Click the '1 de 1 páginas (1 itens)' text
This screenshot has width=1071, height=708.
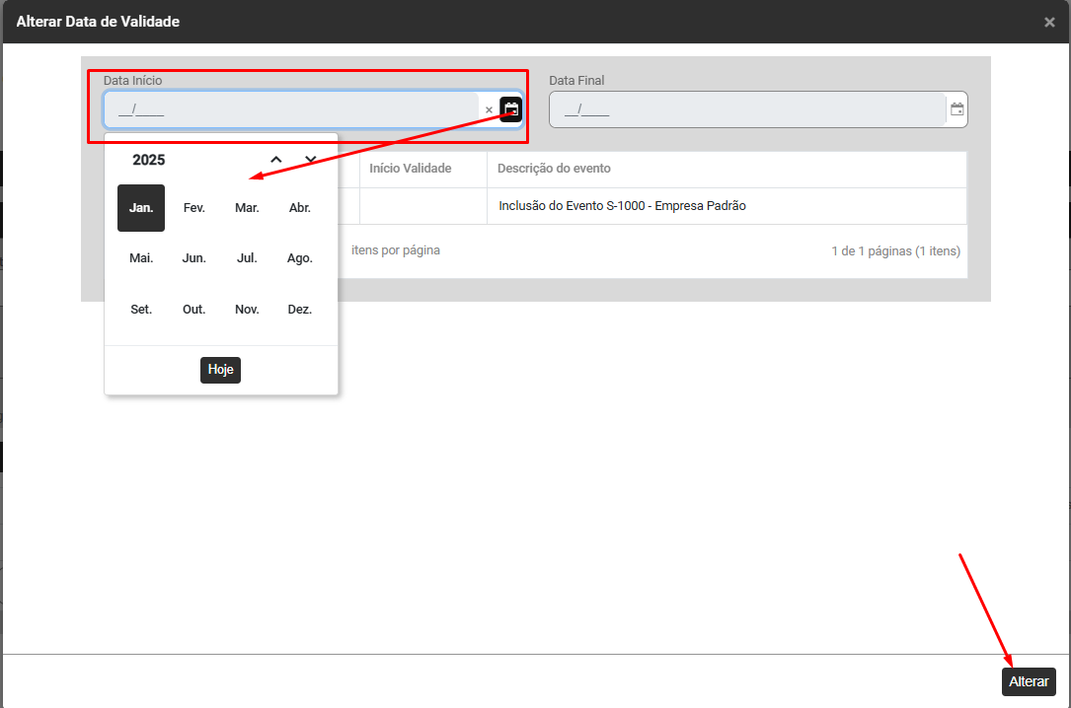pos(895,251)
